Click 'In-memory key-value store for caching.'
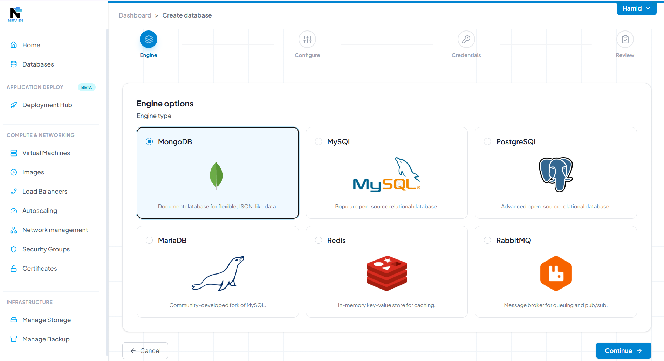The image size is (664, 361). (386, 305)
